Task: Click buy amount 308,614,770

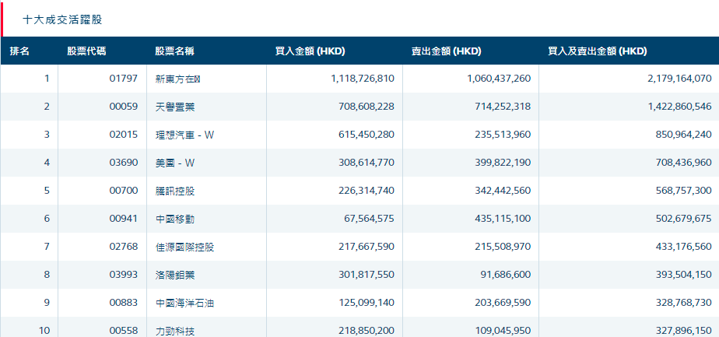Action: tap(367, 163)
